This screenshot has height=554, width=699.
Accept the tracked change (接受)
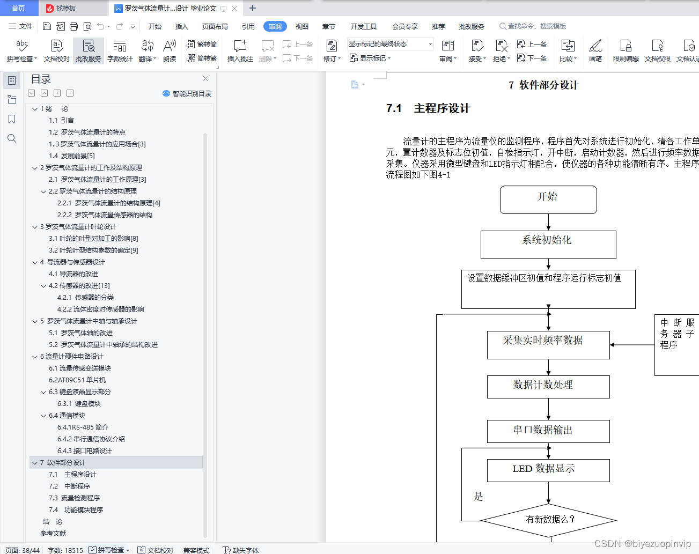477,51
